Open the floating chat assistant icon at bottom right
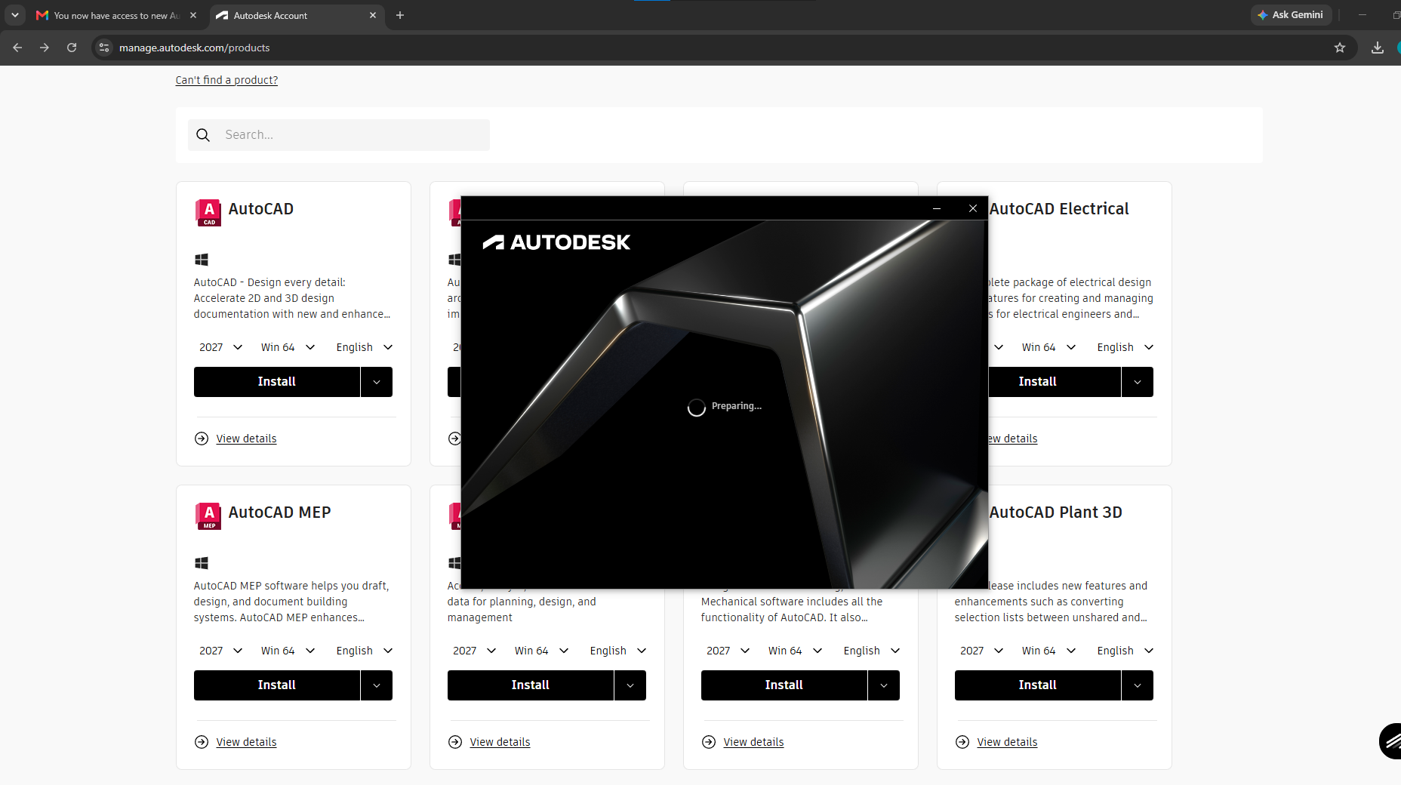 (1391, 740)
